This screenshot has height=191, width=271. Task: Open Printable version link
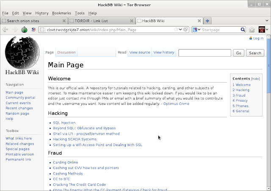pos(20,154)
